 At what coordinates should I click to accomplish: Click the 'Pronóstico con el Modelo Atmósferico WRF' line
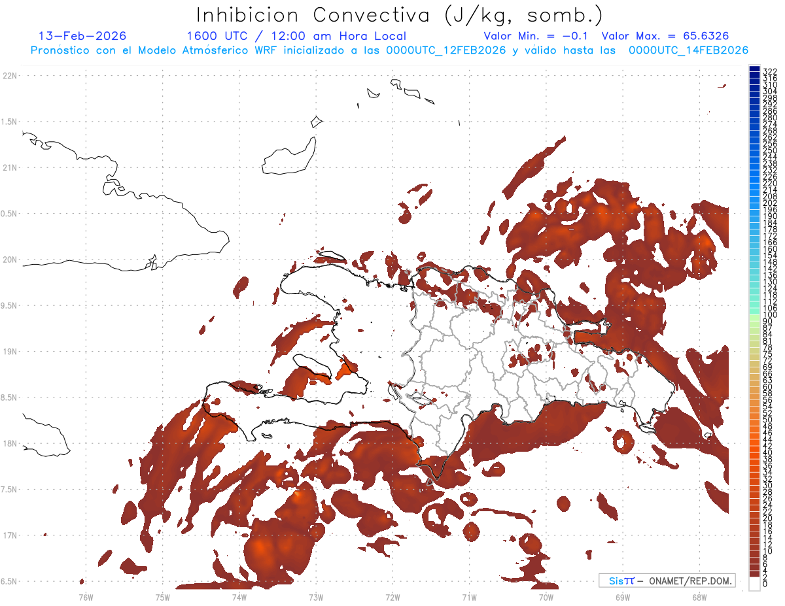pos(155,50)
